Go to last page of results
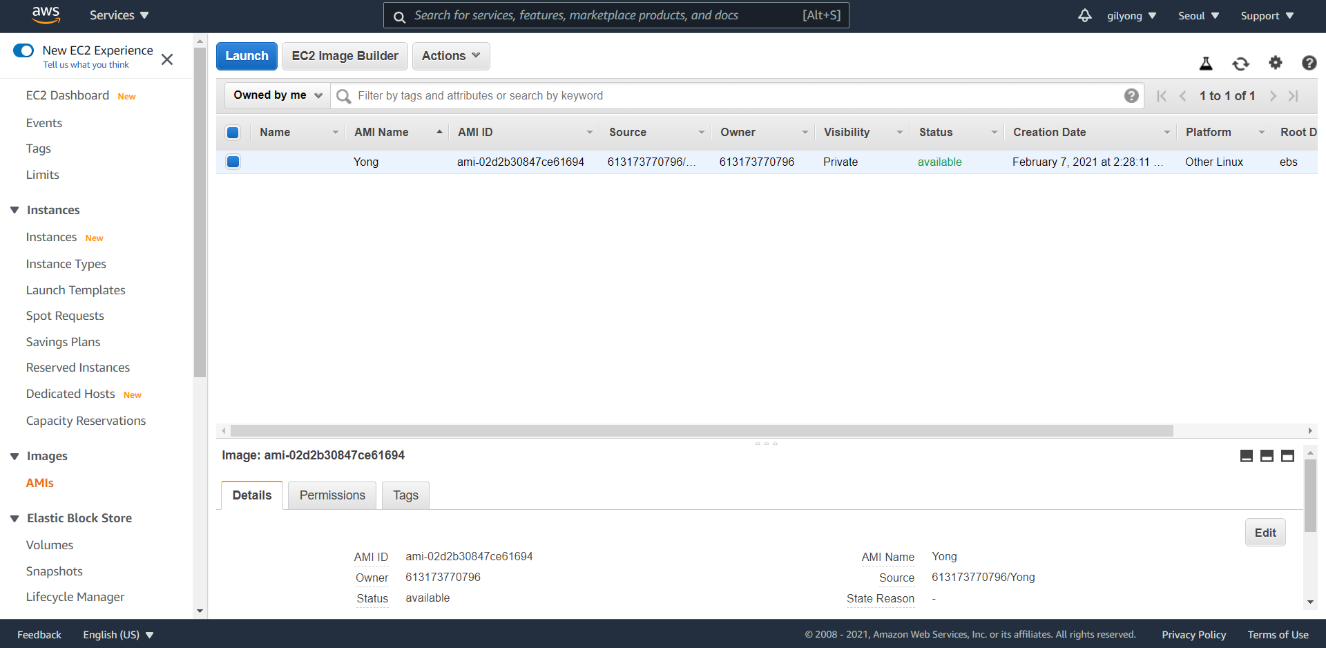Screen dimensions: 1326x648 [x=1294, y=96]
